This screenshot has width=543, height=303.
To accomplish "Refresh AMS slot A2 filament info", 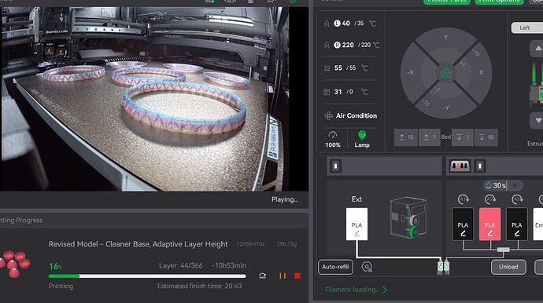I will 490,199.
